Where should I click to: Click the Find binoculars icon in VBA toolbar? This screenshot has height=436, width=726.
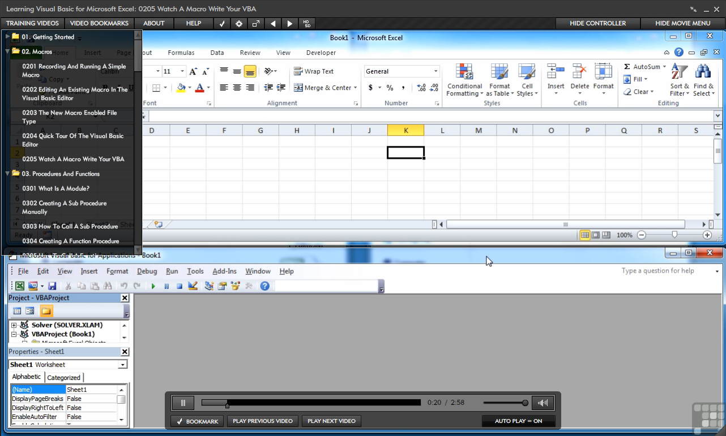(x=108, y=286)
